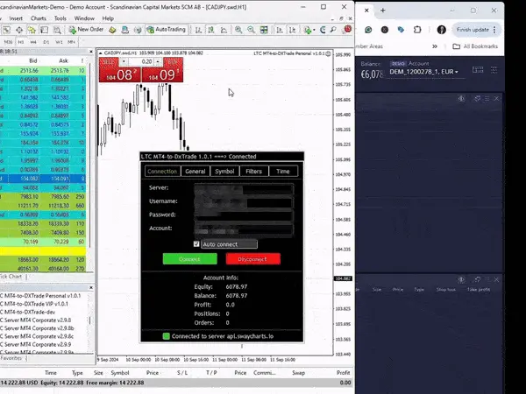
Task: Click the green extension icon in browser
Action: pyautogui.click(x=368, y=30)
